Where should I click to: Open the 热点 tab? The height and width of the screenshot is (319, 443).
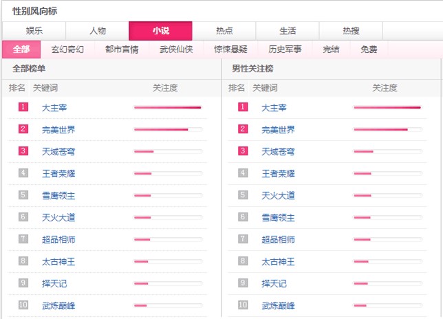click(224, 31)
